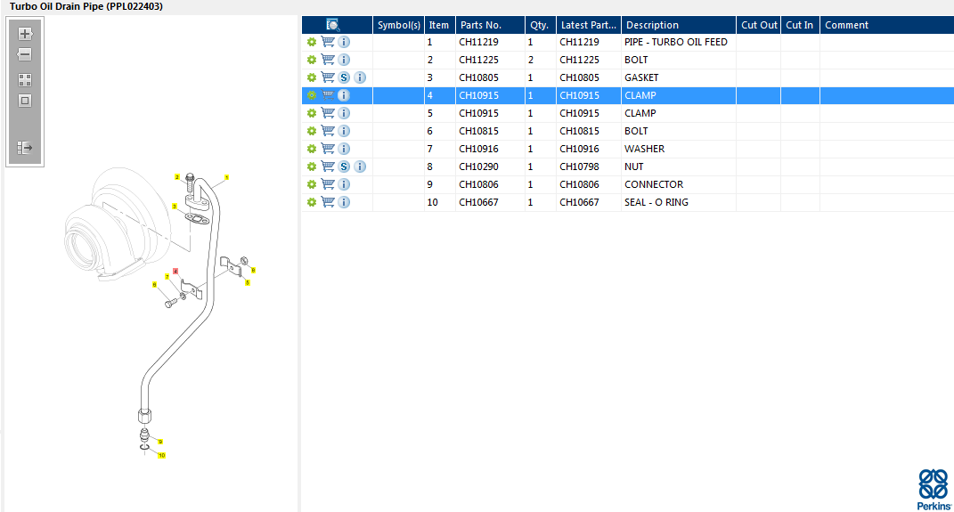Open info for PIPE - TURBO OIL FEED
Image resolution: width=954 pixels, height=512 pixels.
pyautogui.click(x=344, y=42)
